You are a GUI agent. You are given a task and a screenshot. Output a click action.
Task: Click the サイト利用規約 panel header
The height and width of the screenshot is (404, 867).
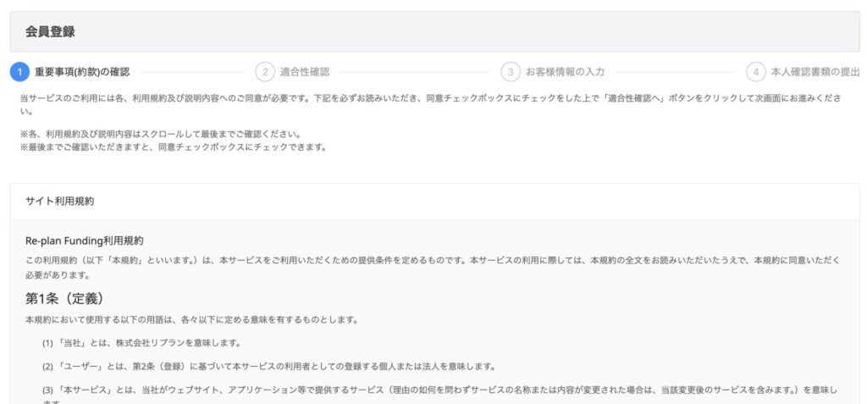pyautogui.click(x=60, y=202)
